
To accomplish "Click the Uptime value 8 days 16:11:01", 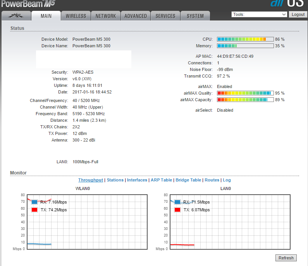I will tap(87, 85).
